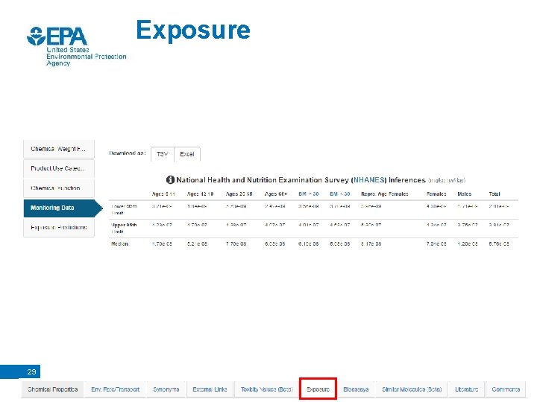This screenshot has height=402, width=537.
Task: Click the Ages 65+ column header
Action: [276, 194]
